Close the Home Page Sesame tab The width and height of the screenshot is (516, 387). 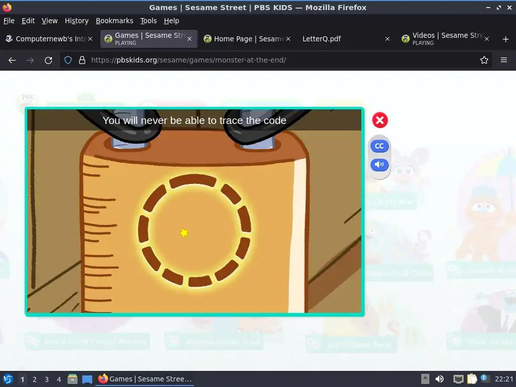pos(288,39)
